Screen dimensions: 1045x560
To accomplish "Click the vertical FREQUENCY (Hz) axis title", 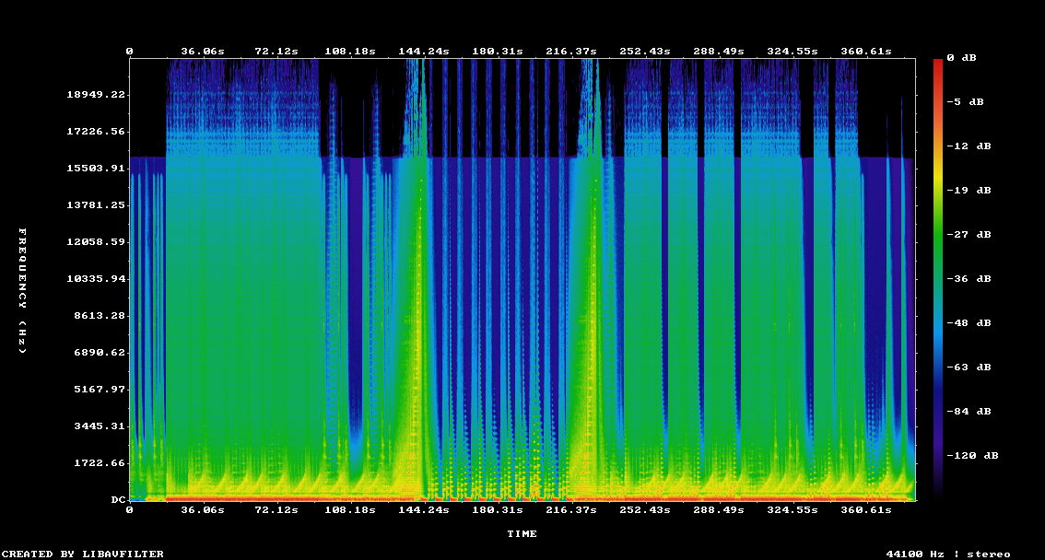I will [23, 290].
